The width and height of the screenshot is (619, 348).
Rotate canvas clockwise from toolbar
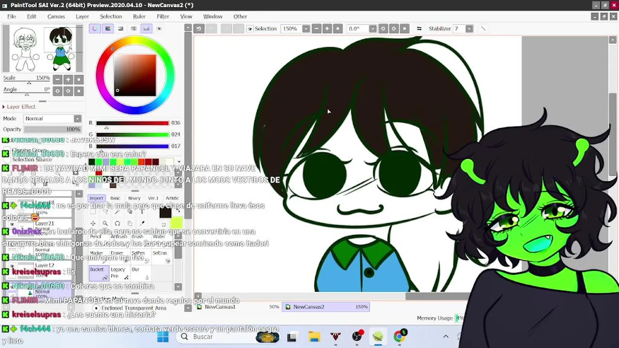pyautogui.click(x=394, y=29)
